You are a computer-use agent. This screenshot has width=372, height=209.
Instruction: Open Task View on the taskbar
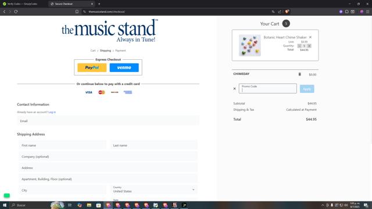point(70,205)
